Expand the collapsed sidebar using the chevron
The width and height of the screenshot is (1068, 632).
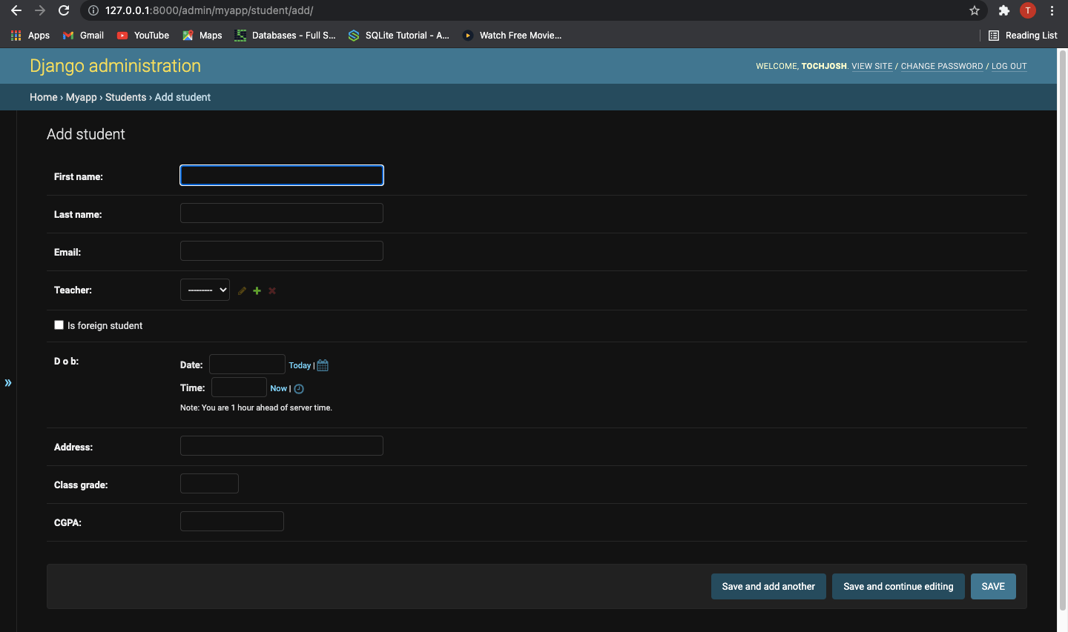pos(8,383)
